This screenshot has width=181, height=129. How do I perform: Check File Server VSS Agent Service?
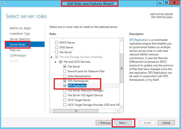click(x=65, y=95)
